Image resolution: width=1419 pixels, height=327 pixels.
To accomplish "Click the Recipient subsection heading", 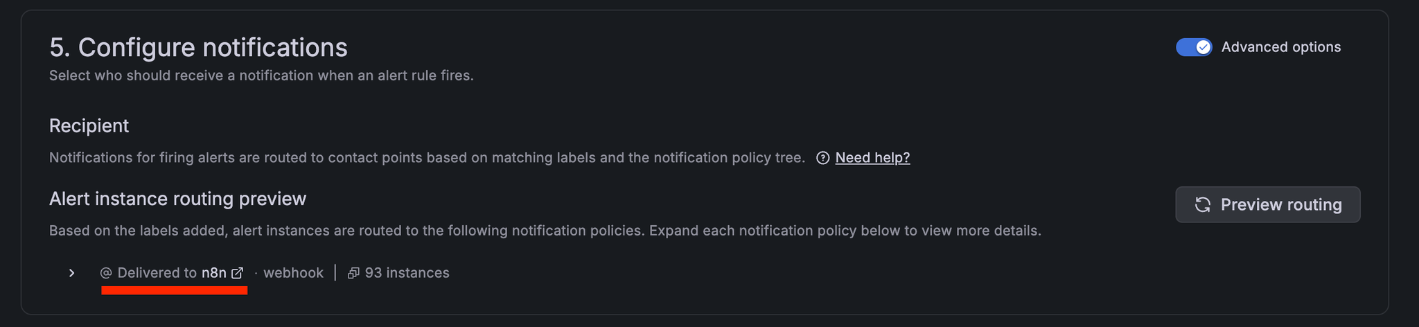I will click(x=89, y=125).
